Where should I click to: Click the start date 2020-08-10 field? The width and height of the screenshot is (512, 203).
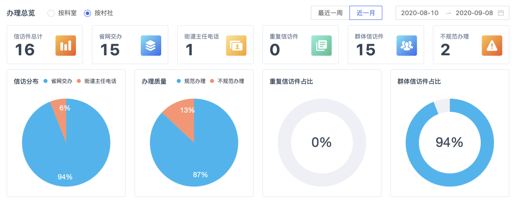point(420,13)
